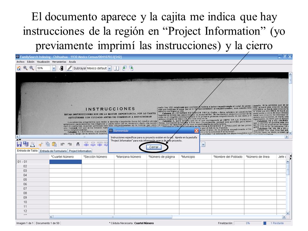
Task: Click the Paste clipboard icon
Action: click(55, 144)
